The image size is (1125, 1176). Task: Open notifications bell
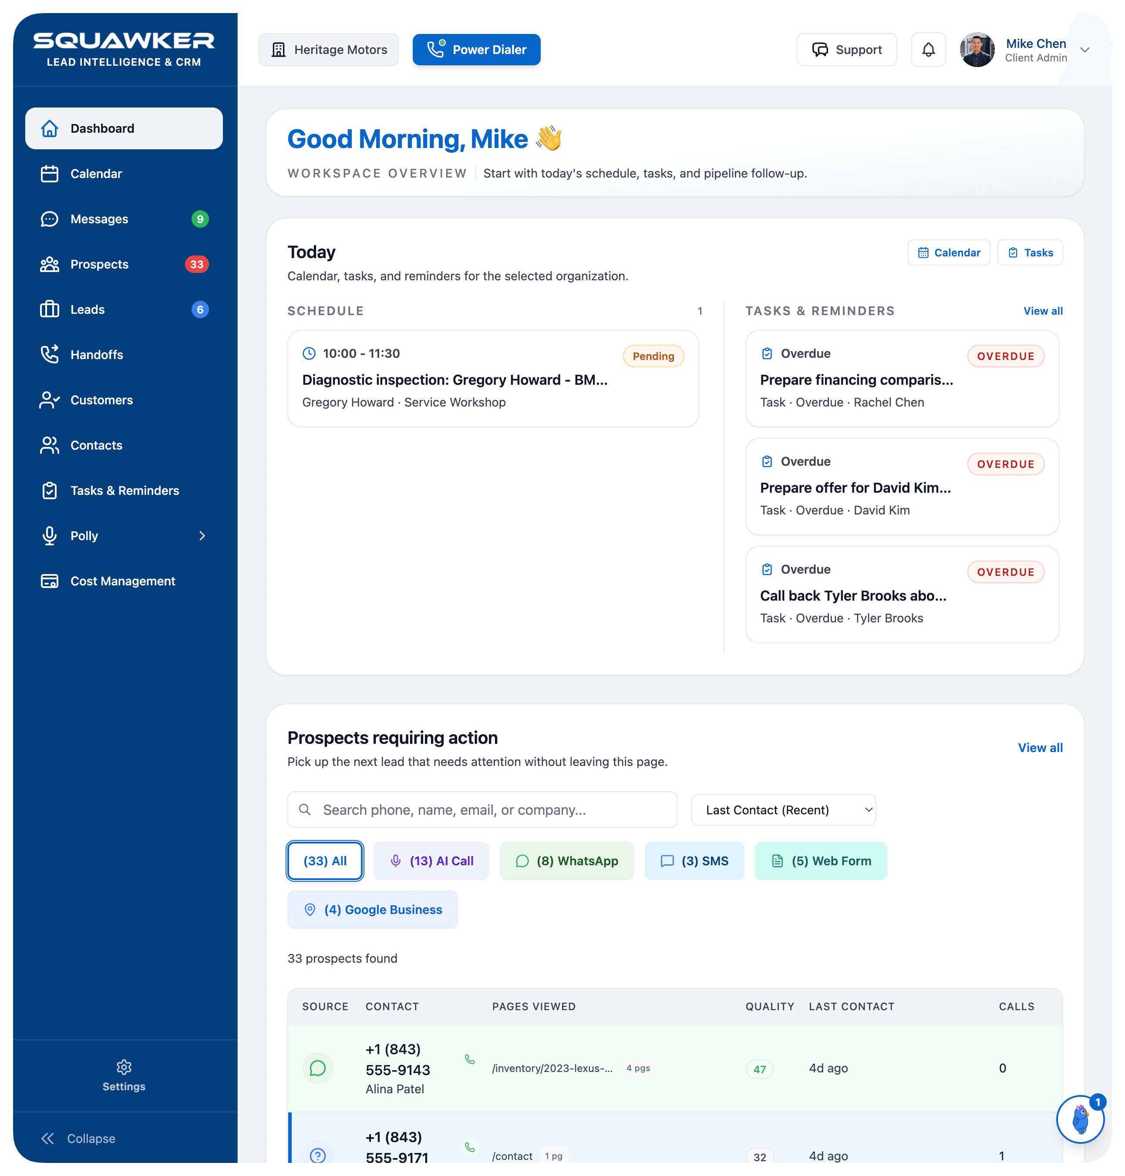tap(928, 50)
